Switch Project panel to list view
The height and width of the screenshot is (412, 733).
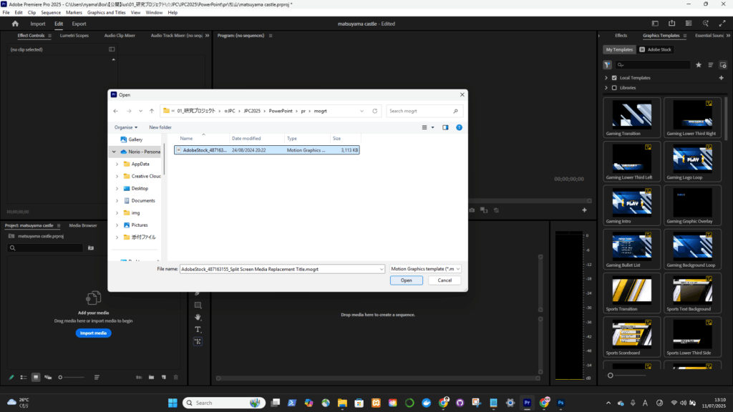click(x=24, y=377)
